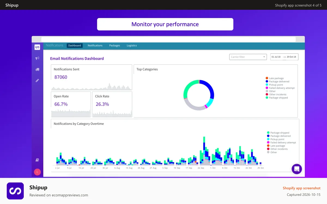The width and height of the screenshot is (327, 204).
Task: Click the Top Categories card title
Action: coord(147,69)
